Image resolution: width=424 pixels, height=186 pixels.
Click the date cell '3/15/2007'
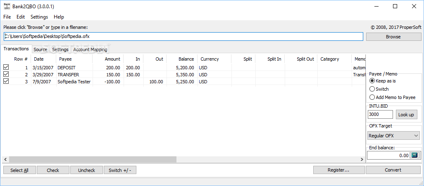click(x=43, y=68)
